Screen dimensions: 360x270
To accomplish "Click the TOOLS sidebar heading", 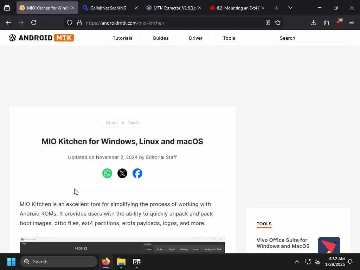I will (x=264, y=224).
